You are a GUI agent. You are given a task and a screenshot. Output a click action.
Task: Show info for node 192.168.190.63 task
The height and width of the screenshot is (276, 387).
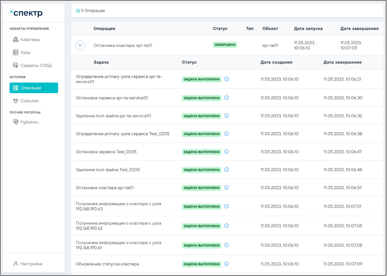click(x=227, y=206)
